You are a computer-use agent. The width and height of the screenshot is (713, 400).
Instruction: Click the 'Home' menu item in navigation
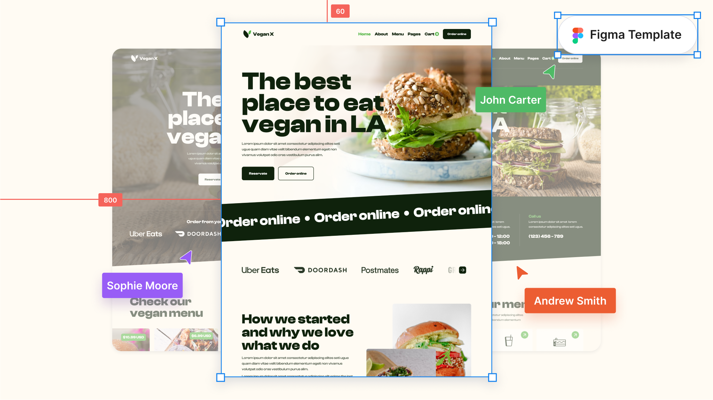pos(364,34)
